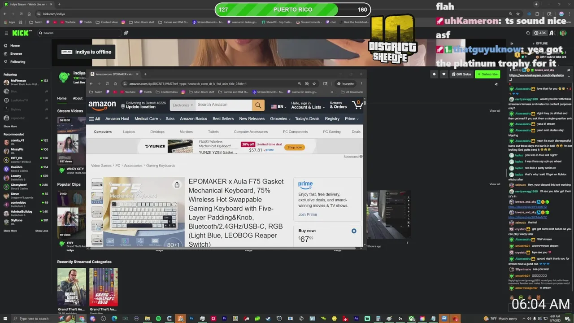
Task: Expand Prime dropdown in Amazon nav
Action: (x=352, y=119)
